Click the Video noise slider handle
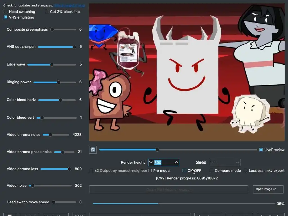This screenshot has height=216, width=288. (33, 186)
